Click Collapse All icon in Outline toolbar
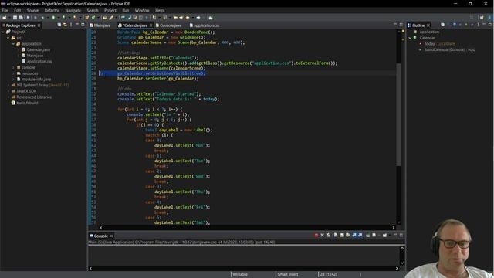Image resolution: width=494 pixels, height=278 pixels. (442, 25)
